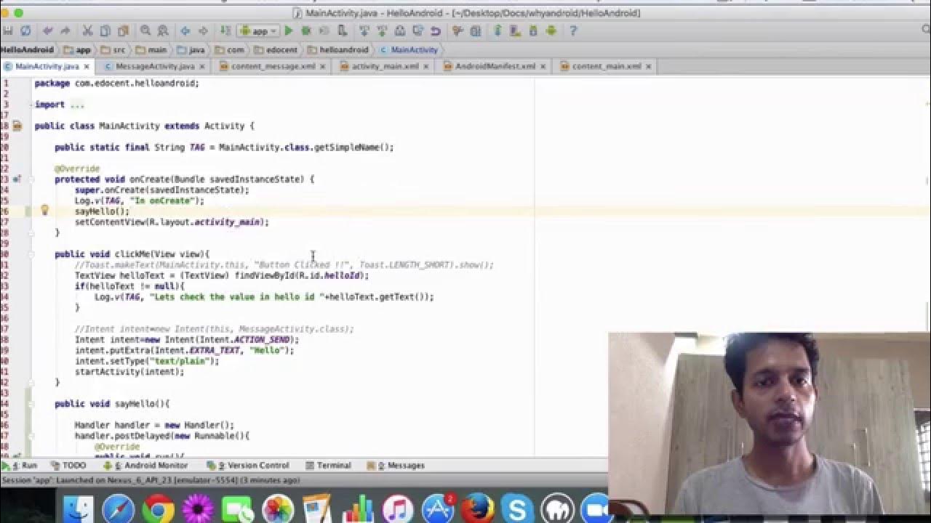Open the Version Control tool window
931x523 pixels.
click(x=248, y=466)
